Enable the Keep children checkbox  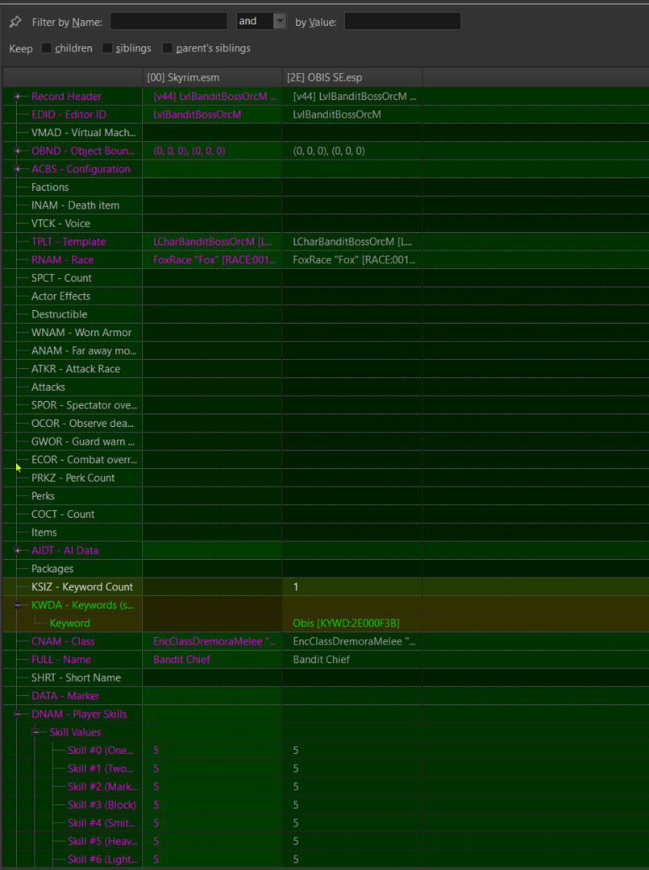(47, 48)
